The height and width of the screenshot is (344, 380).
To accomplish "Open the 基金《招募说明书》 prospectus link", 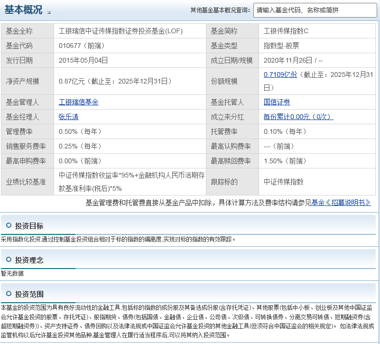I will click(x=341, y=203).
